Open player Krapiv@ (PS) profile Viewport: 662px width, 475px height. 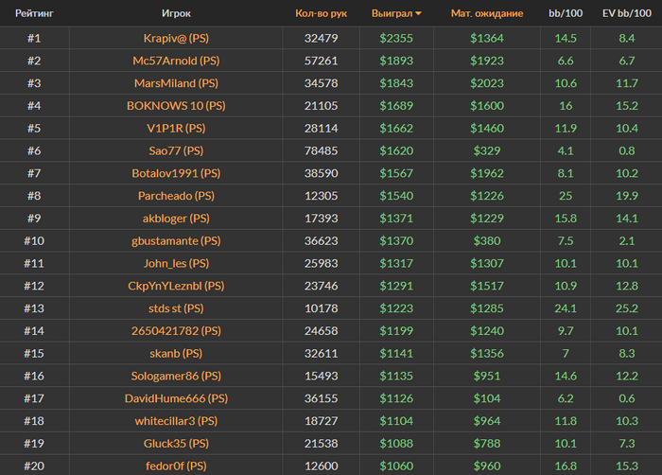point(176,38)
